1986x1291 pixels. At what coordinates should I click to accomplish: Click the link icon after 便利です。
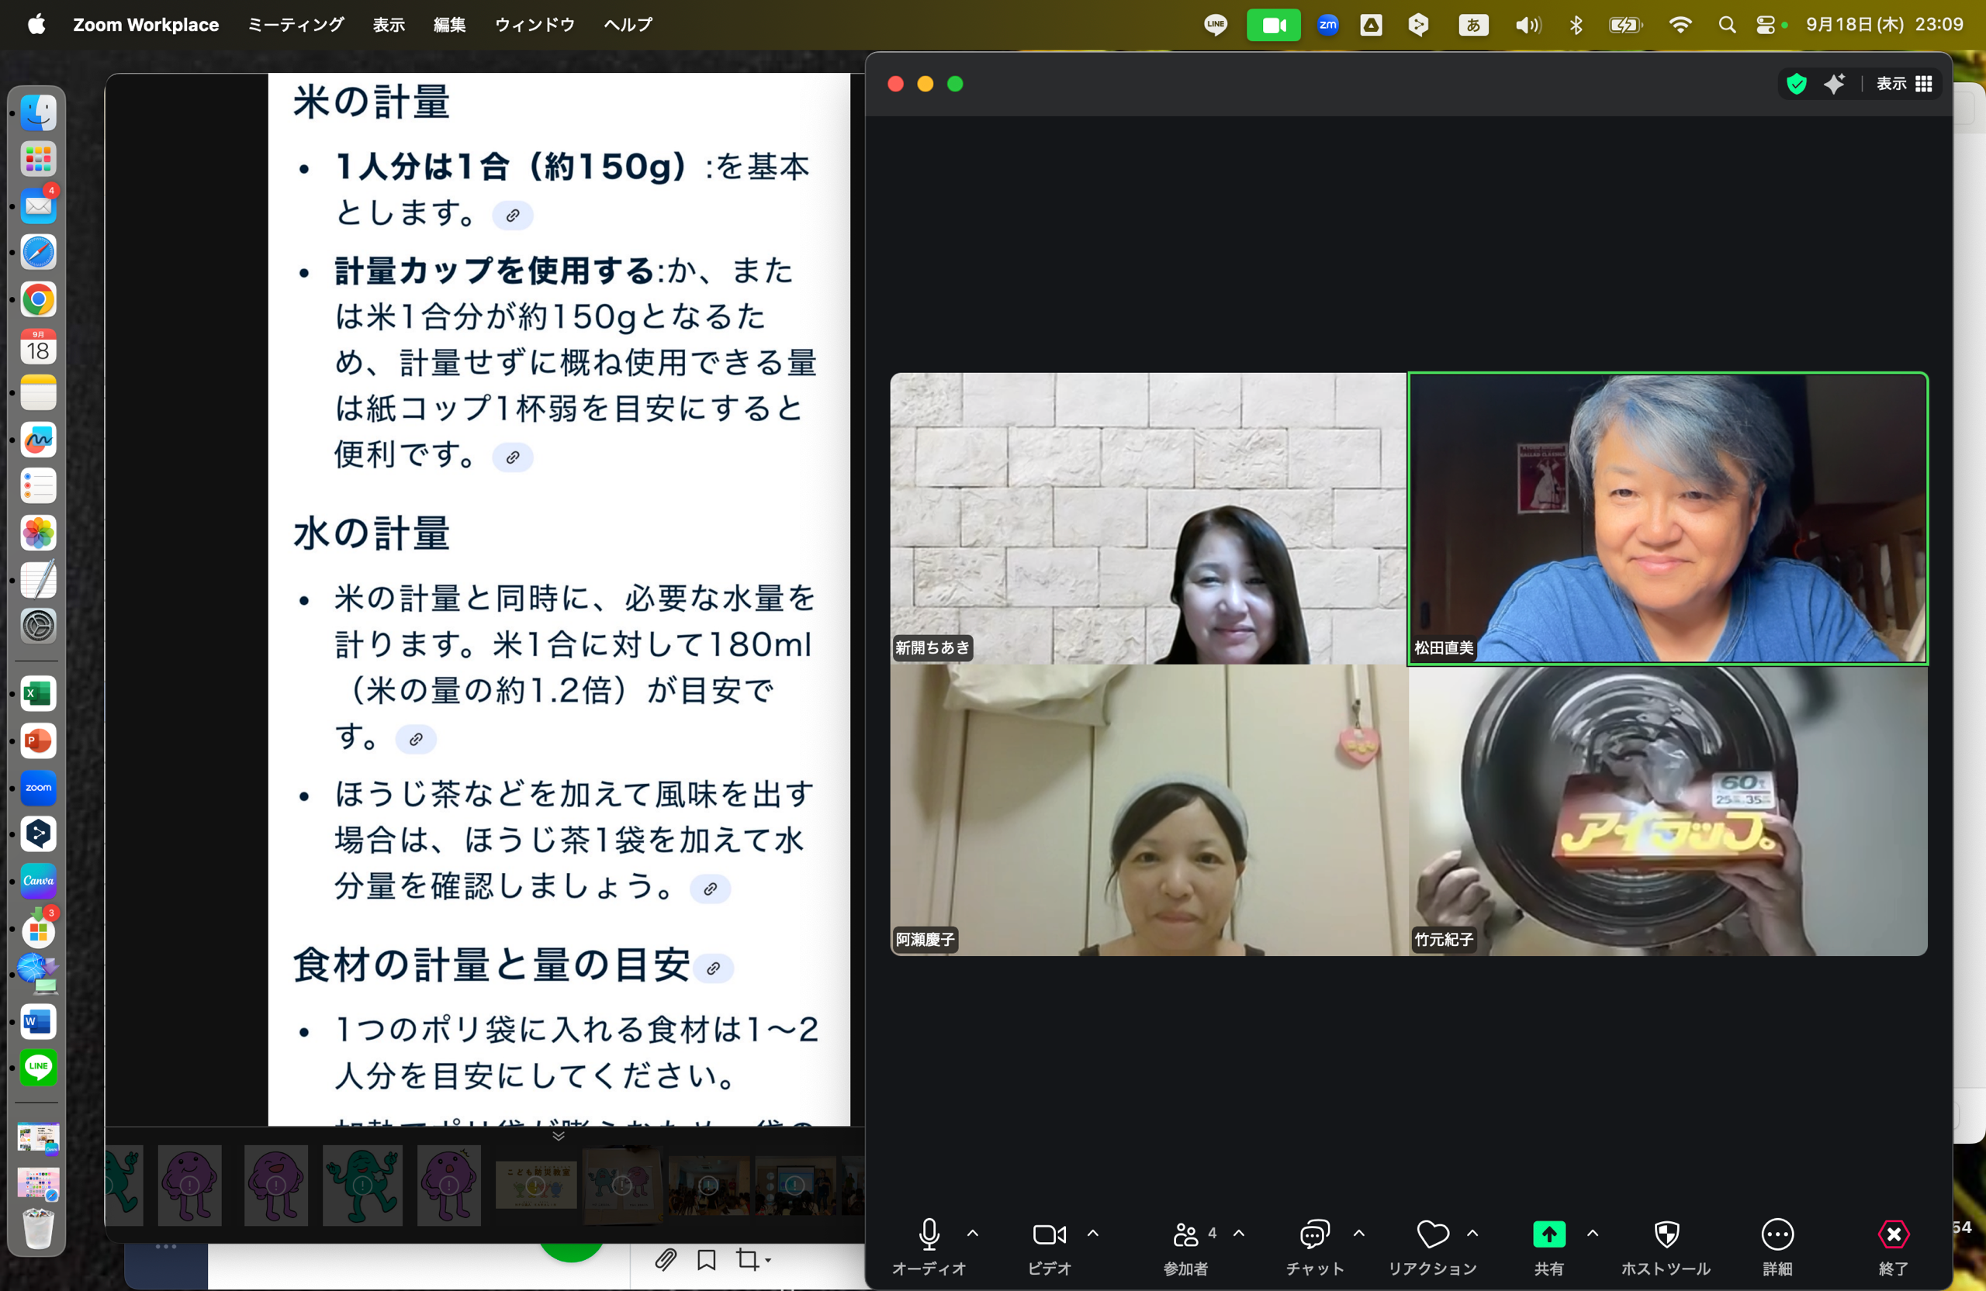512,457
